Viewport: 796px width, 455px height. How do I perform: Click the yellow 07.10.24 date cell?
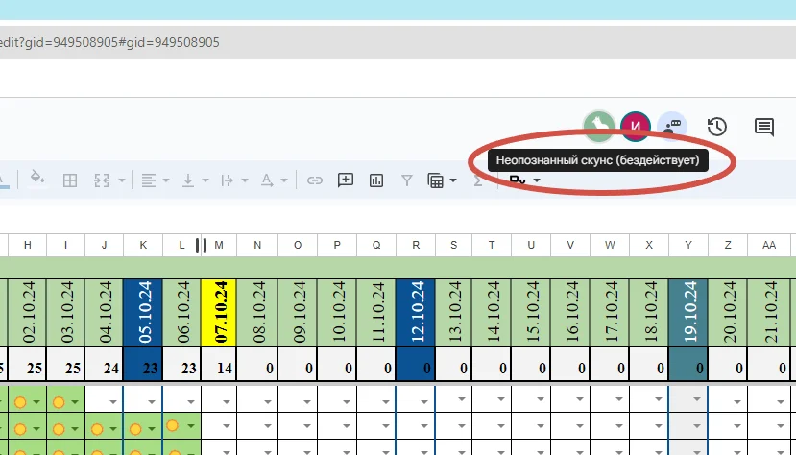pos(219,313)
